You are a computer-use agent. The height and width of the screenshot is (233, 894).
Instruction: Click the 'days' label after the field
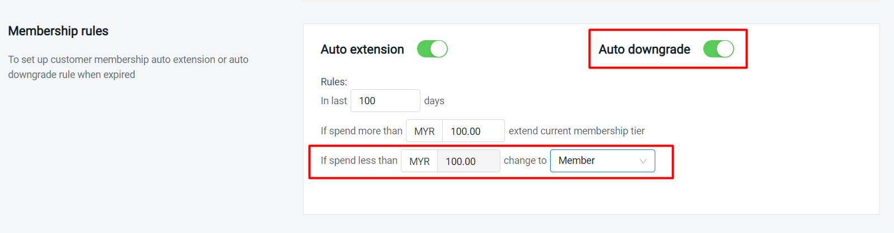point(434,101)
